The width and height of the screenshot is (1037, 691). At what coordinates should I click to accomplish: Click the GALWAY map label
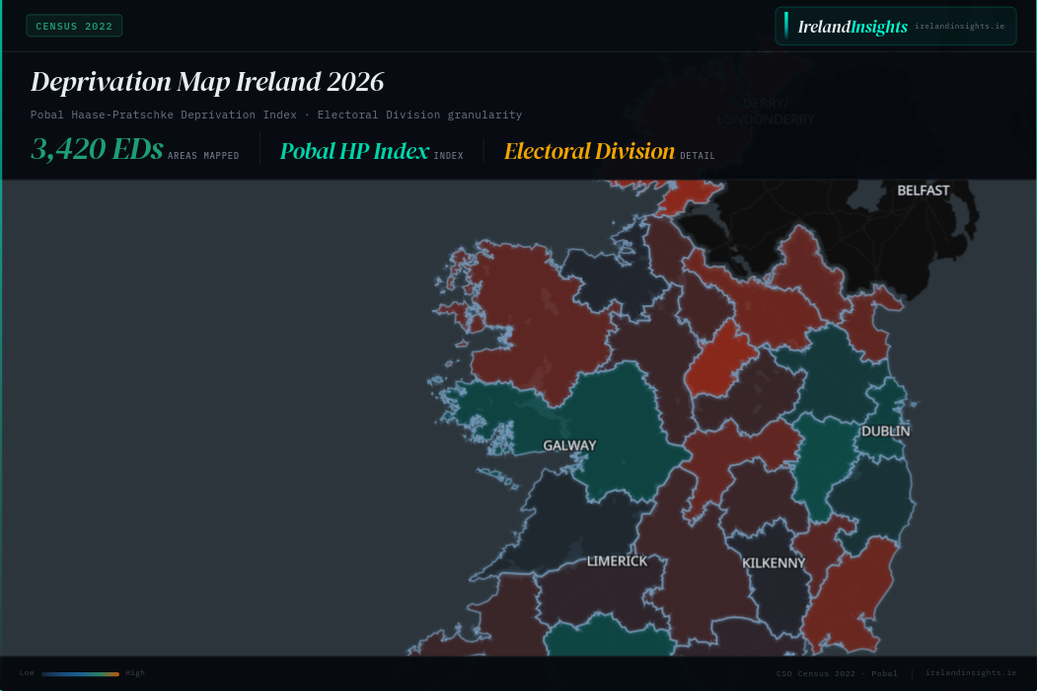(569, 445)
